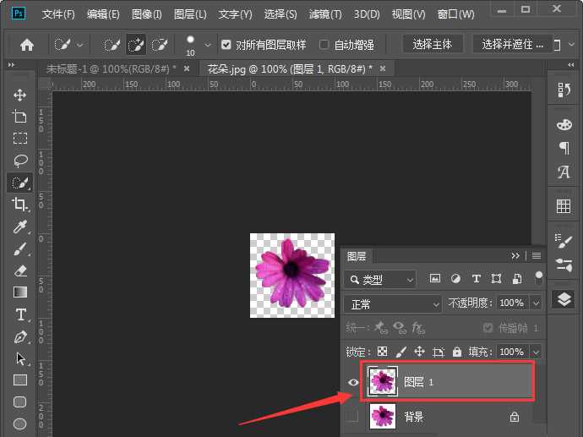
Task: Click the 选择主体 button
Action: pos(433,45)
